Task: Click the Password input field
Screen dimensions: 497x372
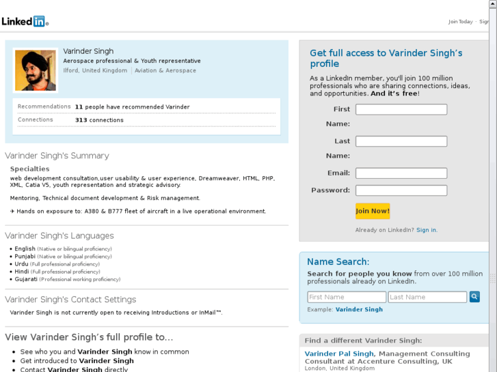Action: click(x=401, y=190)
